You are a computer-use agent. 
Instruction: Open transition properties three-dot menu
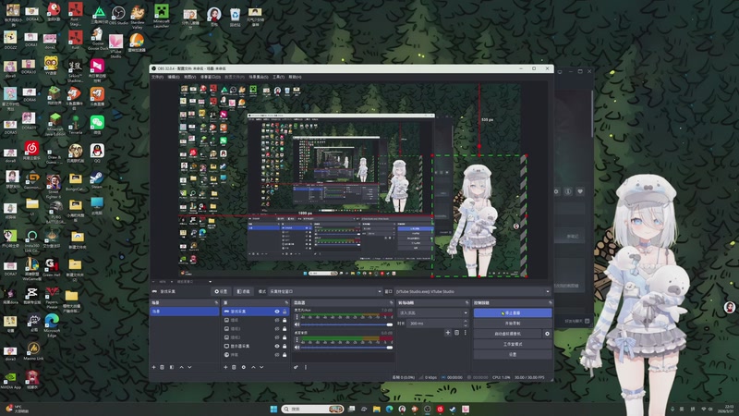466,333
